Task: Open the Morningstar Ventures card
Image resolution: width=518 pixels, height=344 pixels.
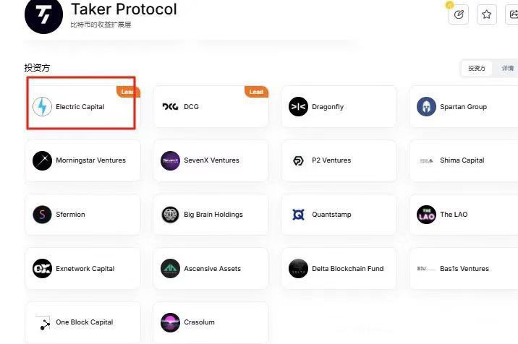Action: pyautogui.click(x=82, y=160)
